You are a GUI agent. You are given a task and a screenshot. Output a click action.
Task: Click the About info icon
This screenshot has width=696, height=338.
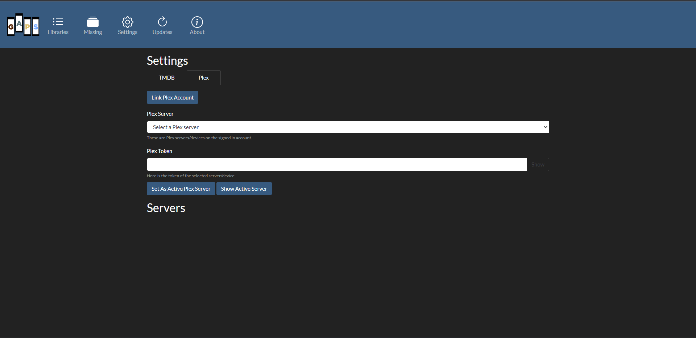[x=196, y=22]
